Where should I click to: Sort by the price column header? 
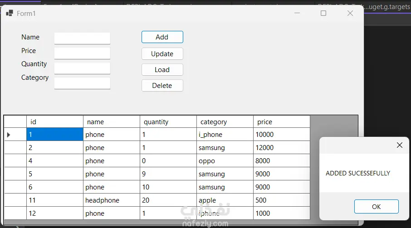281,122
